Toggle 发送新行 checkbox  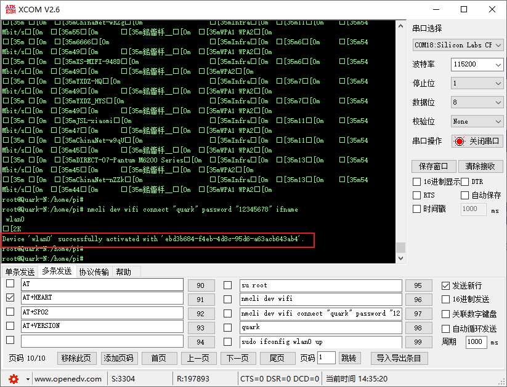click(x=445, y=285)
